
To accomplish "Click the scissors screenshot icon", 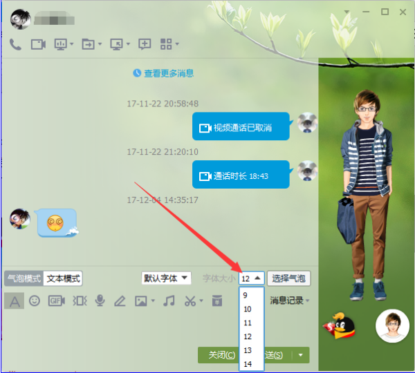I will (190, 301).
